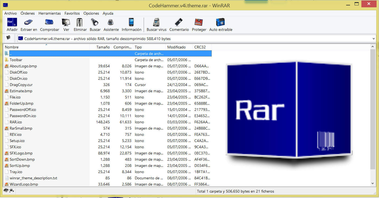The image size is (379, 198).
Task: Click the Añadir toolbar icon
Action: click(12, 22)
